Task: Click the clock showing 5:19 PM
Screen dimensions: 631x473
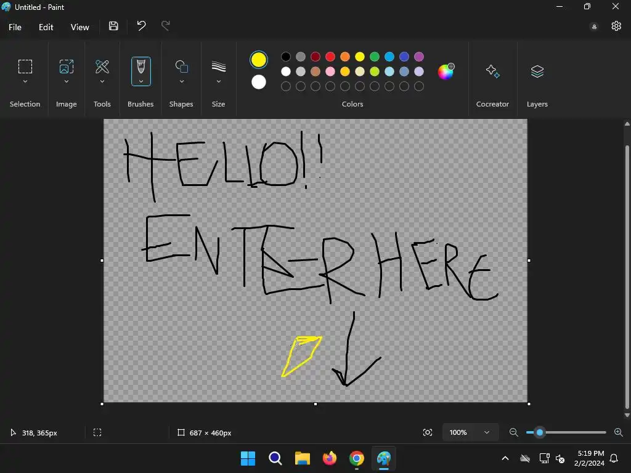Action: 591,453
